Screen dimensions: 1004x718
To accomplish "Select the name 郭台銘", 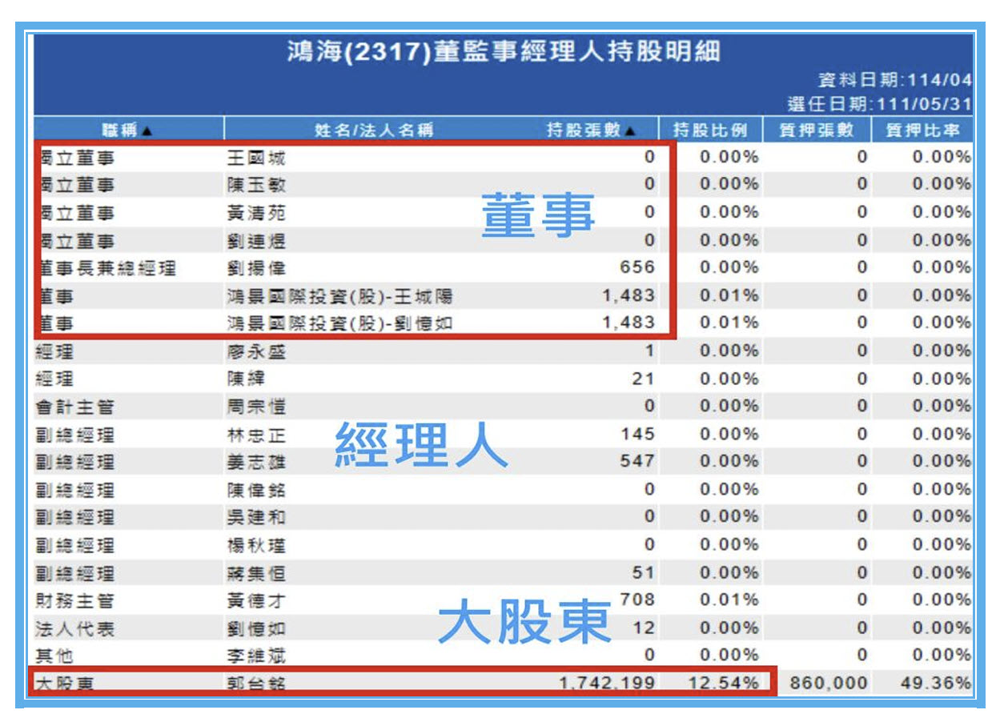I will point(256,683).
